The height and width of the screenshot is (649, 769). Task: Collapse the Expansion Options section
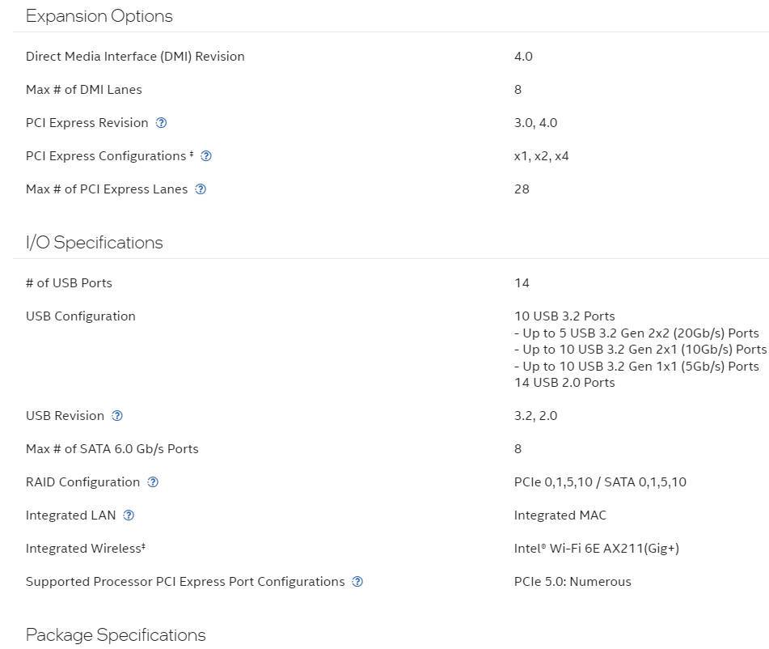pos(99,15)
